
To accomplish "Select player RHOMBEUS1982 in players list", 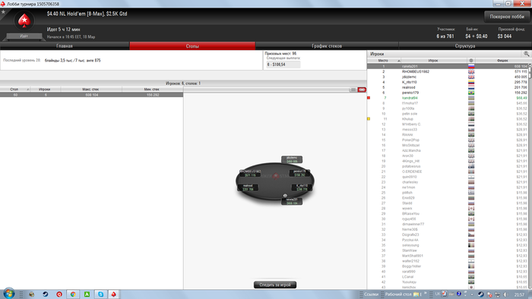I will 447,72.
